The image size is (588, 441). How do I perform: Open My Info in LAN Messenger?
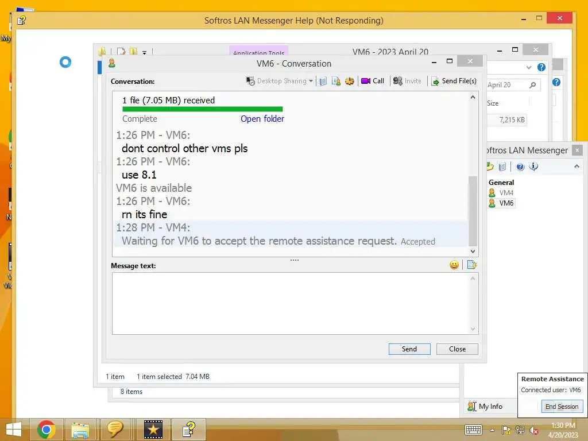coord(485,407)
